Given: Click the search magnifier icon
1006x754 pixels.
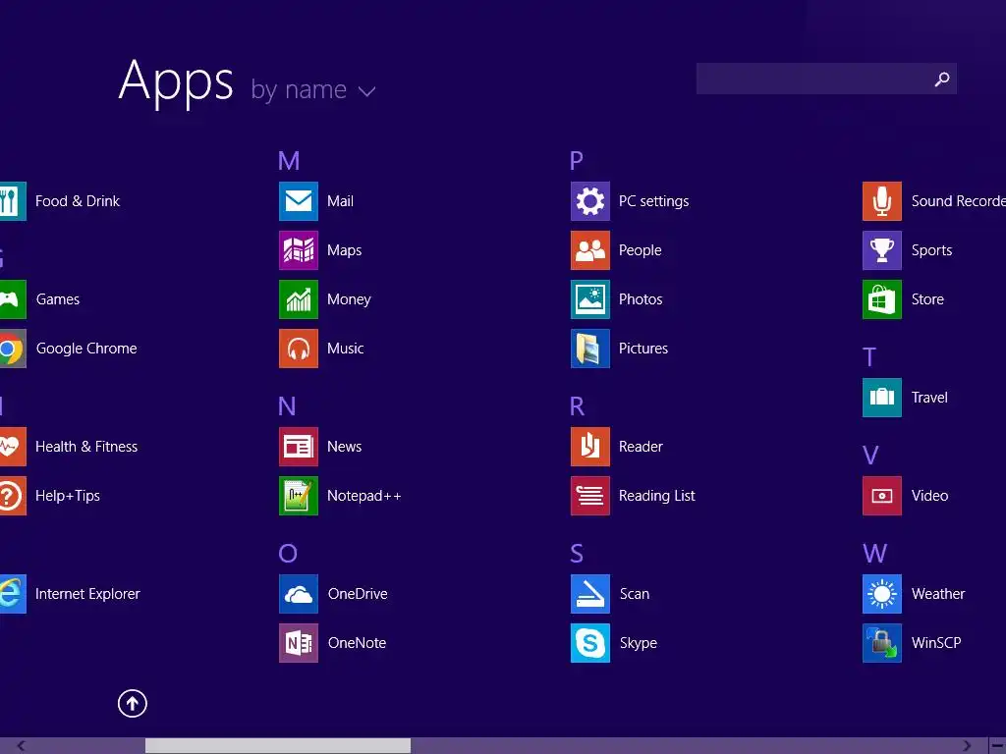Looking at the screenshot, I should pos(942,79).
